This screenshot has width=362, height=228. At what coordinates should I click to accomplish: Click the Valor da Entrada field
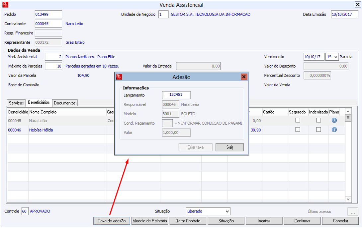198,66
